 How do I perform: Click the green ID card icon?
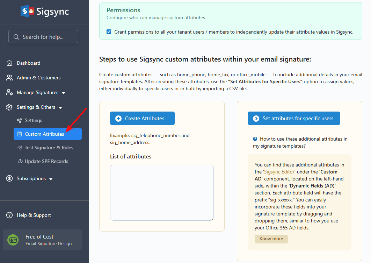coord(13,240)
